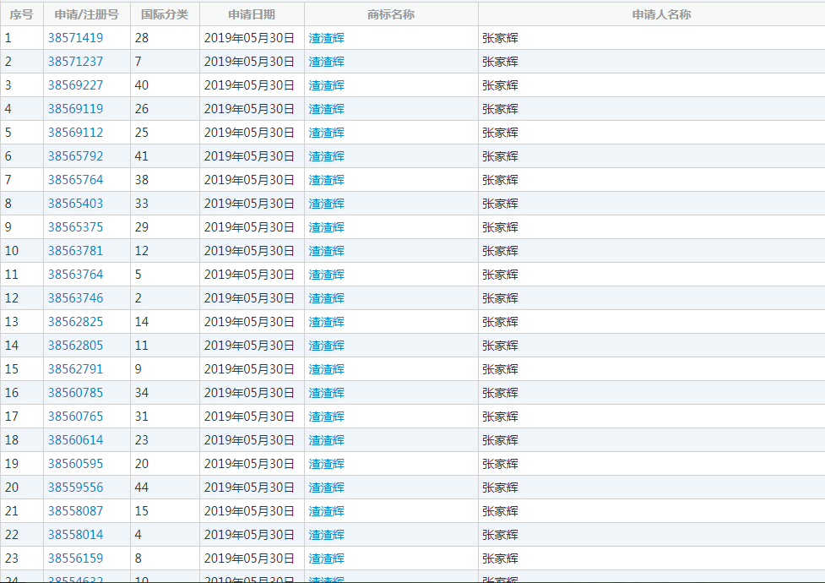Open application 38562825 details

(75, 322)
